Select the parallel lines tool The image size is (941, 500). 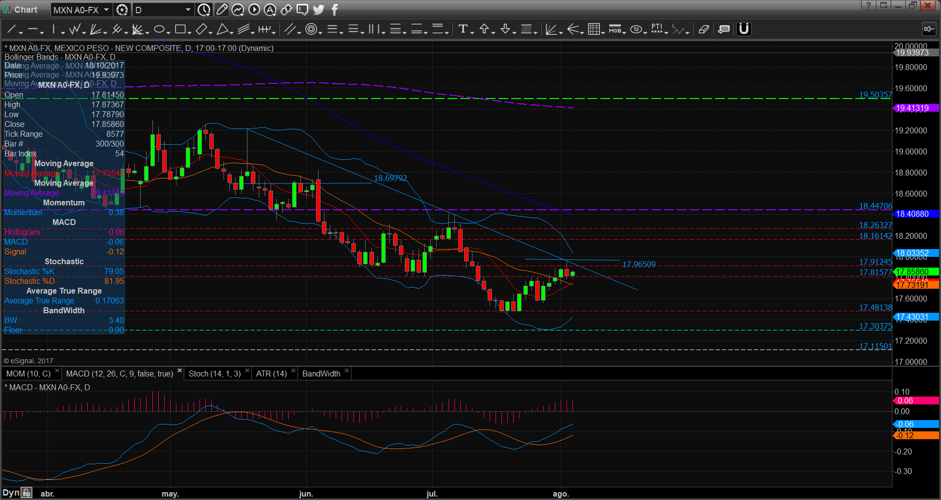click(290, 30)
